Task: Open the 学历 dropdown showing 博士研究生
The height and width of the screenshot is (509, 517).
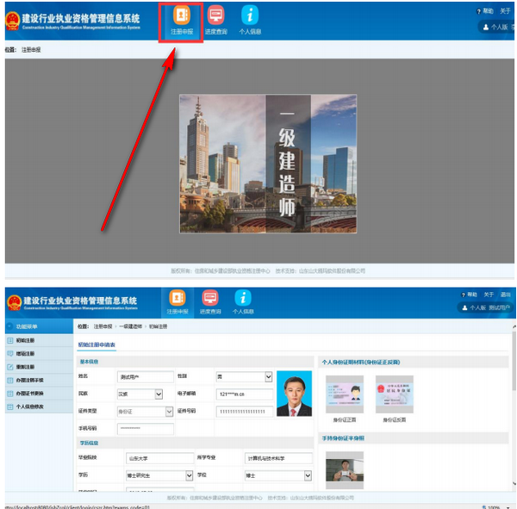Action: [x=189, y=475]
